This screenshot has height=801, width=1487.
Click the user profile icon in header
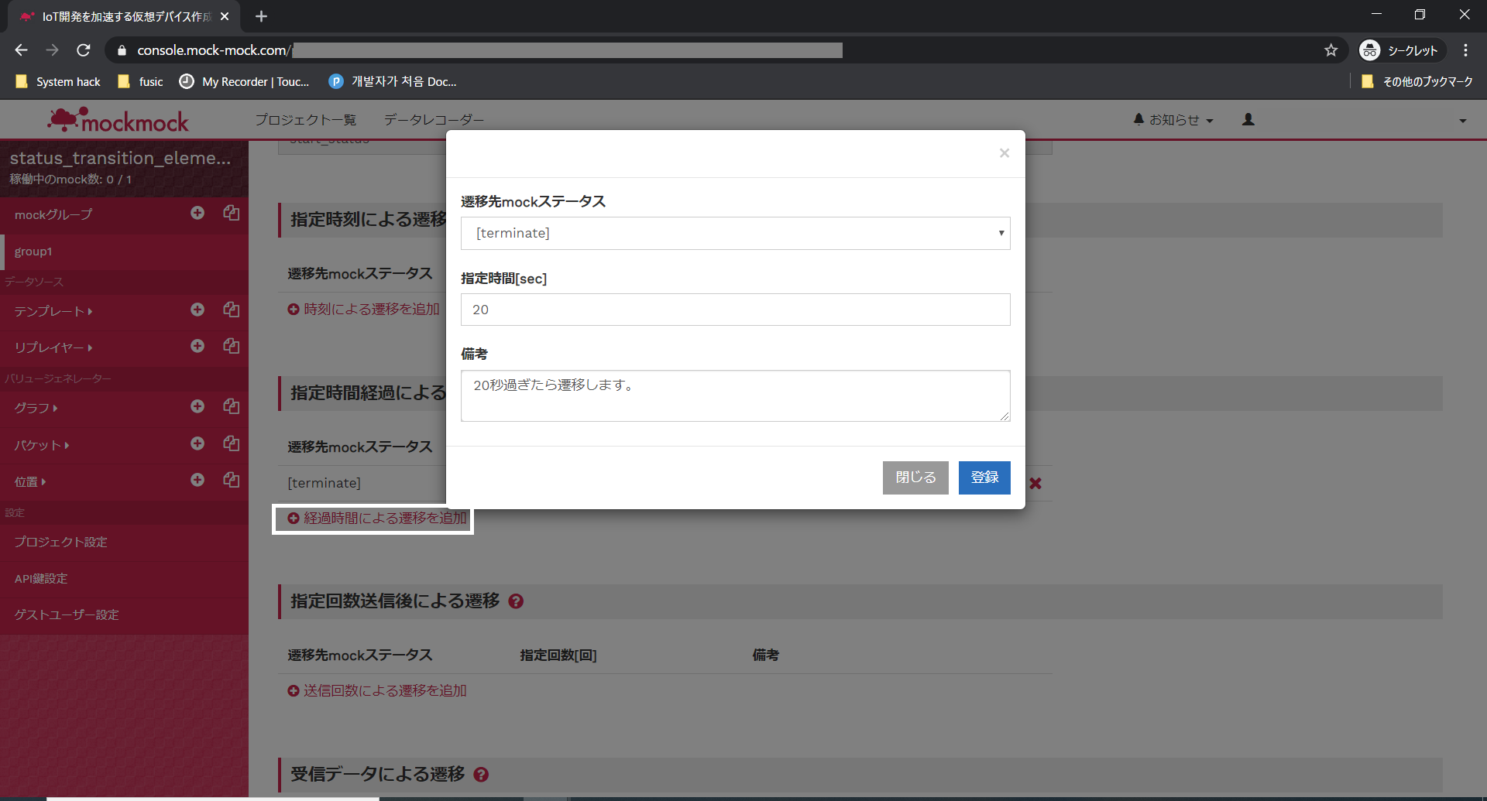point(1248,120)
